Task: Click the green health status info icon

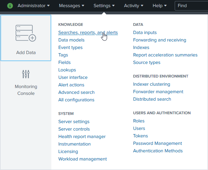Action: 10,6
